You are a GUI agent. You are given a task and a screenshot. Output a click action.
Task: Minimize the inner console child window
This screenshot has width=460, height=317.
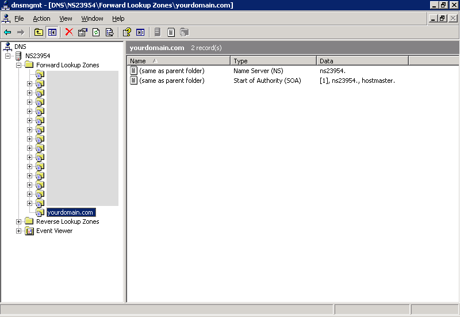(x=433, y=18)
